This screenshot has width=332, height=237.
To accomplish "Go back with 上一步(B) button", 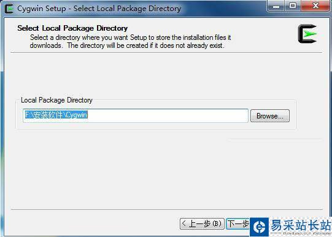I will point(202,223).
